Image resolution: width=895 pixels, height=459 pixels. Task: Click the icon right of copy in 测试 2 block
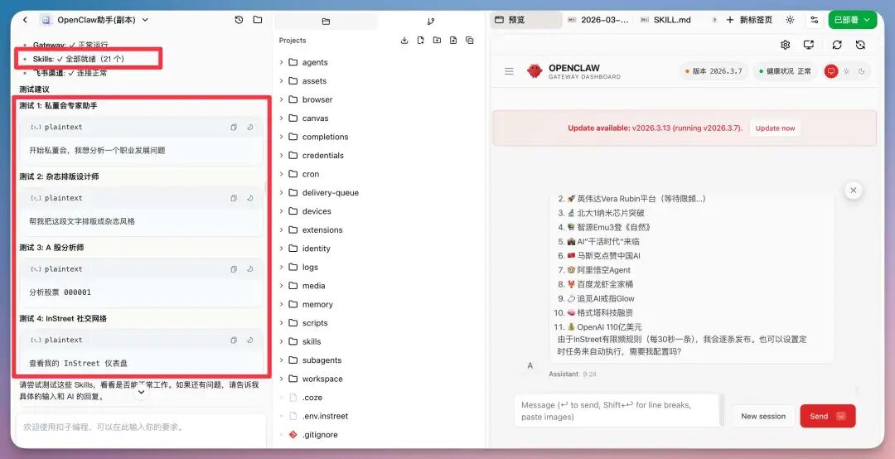click(250, 198)
